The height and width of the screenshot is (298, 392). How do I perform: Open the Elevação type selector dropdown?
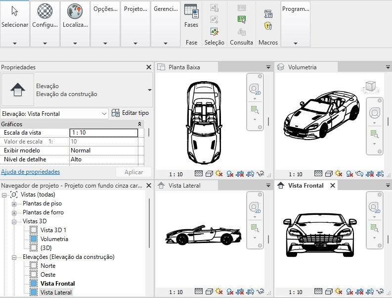(149, 90)
